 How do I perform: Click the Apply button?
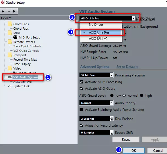click(x=155, y=140)
